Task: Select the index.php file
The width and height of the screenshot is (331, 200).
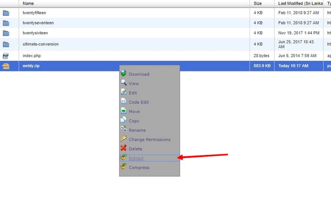Action: pyautogui.click(x=32, y=56)
